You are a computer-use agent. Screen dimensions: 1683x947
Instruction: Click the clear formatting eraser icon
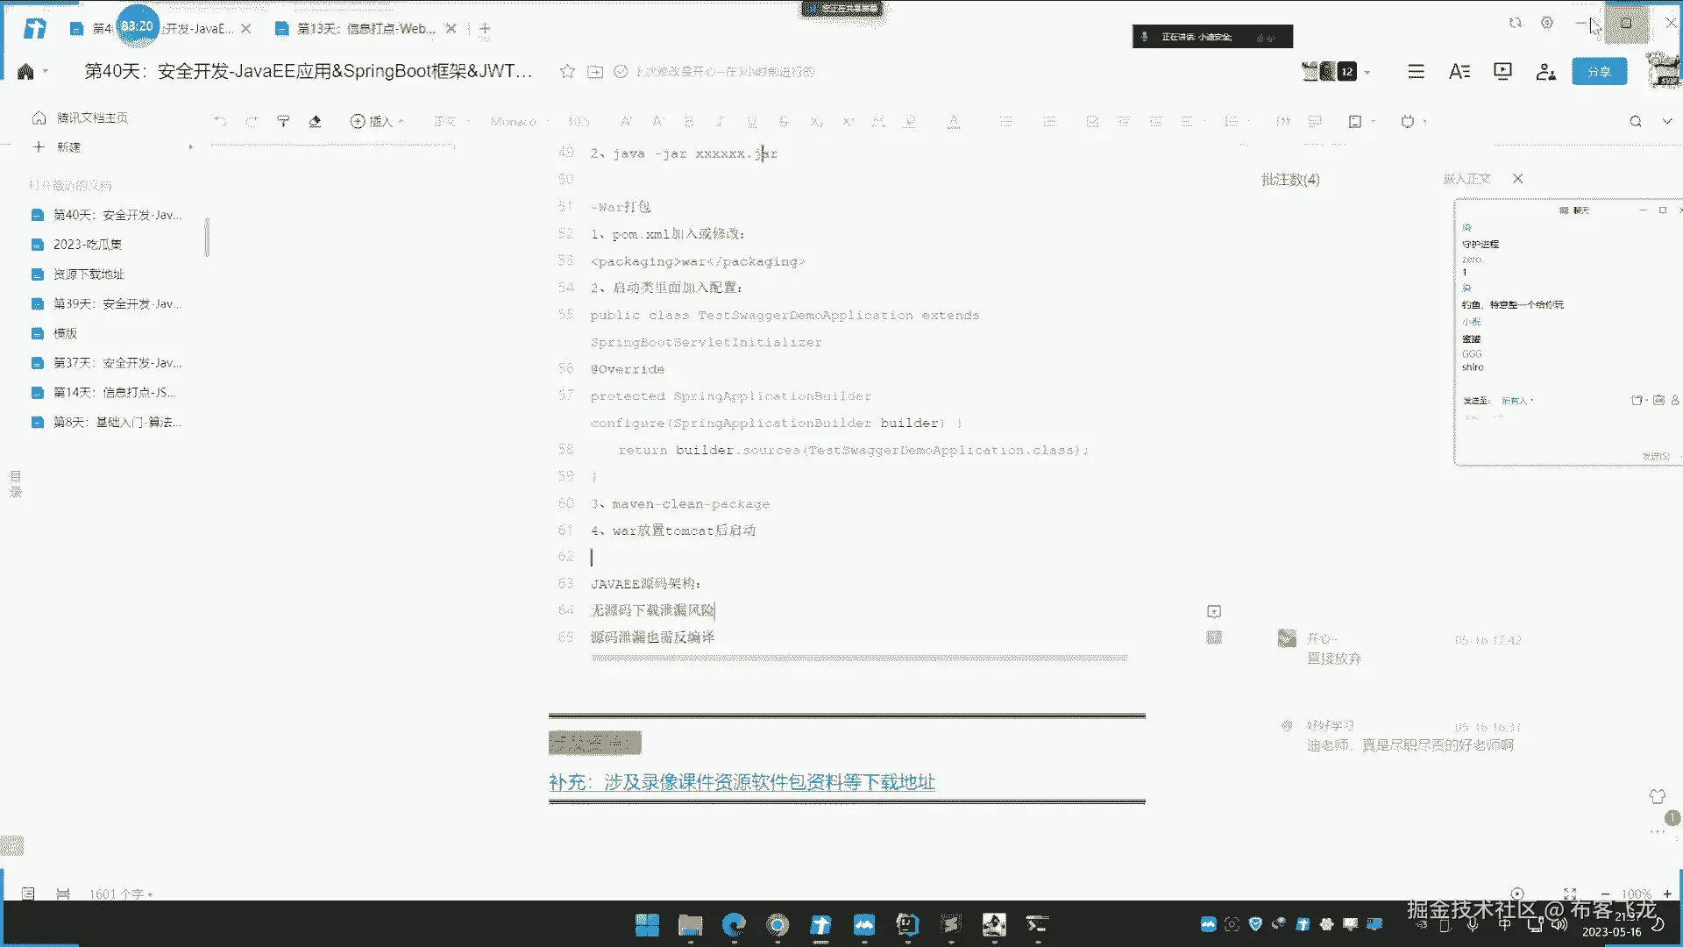315,121
